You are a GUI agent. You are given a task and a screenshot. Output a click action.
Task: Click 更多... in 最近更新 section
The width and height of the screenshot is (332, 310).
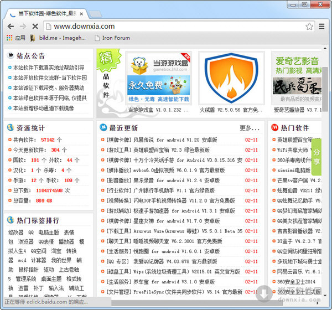[250, 128]
